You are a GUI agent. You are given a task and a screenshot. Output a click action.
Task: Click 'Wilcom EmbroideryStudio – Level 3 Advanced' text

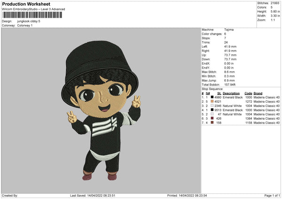pos(33,9)
